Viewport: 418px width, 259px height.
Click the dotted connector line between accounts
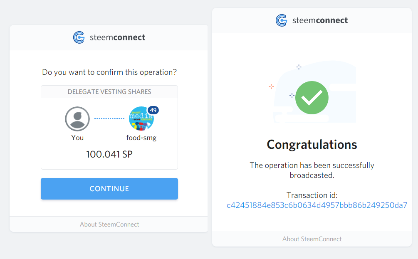coord(109,118)
